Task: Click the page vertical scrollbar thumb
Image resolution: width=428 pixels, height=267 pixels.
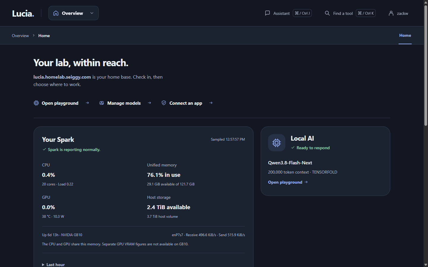Action: pyautogui.click(x=426, y=65)
